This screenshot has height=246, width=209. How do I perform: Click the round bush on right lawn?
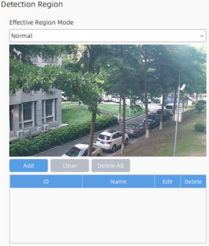click(200, 128)
